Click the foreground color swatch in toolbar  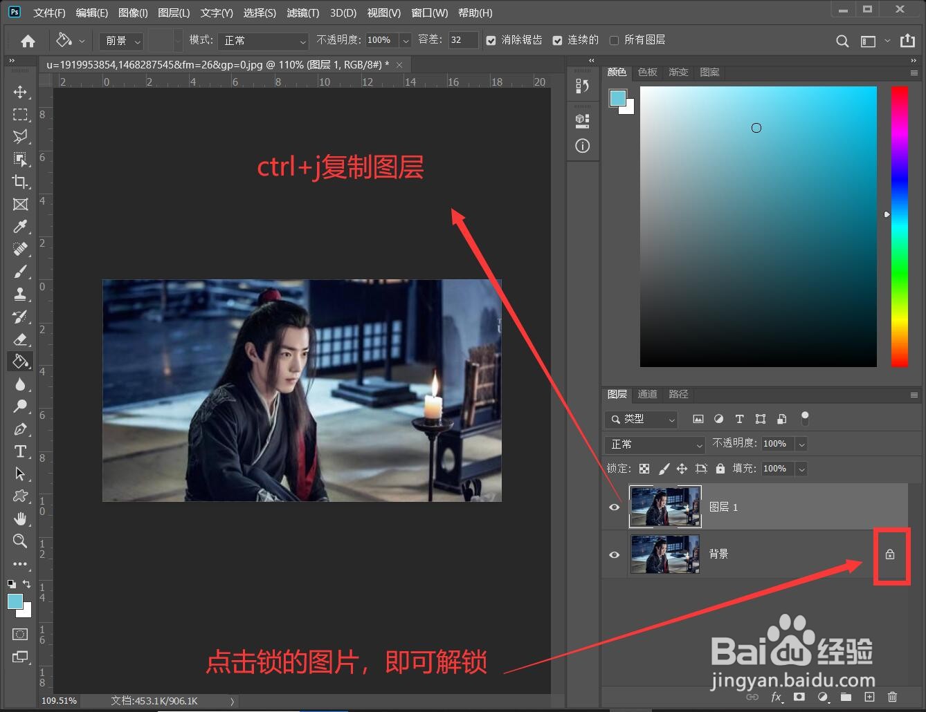[x=15, y=601]
